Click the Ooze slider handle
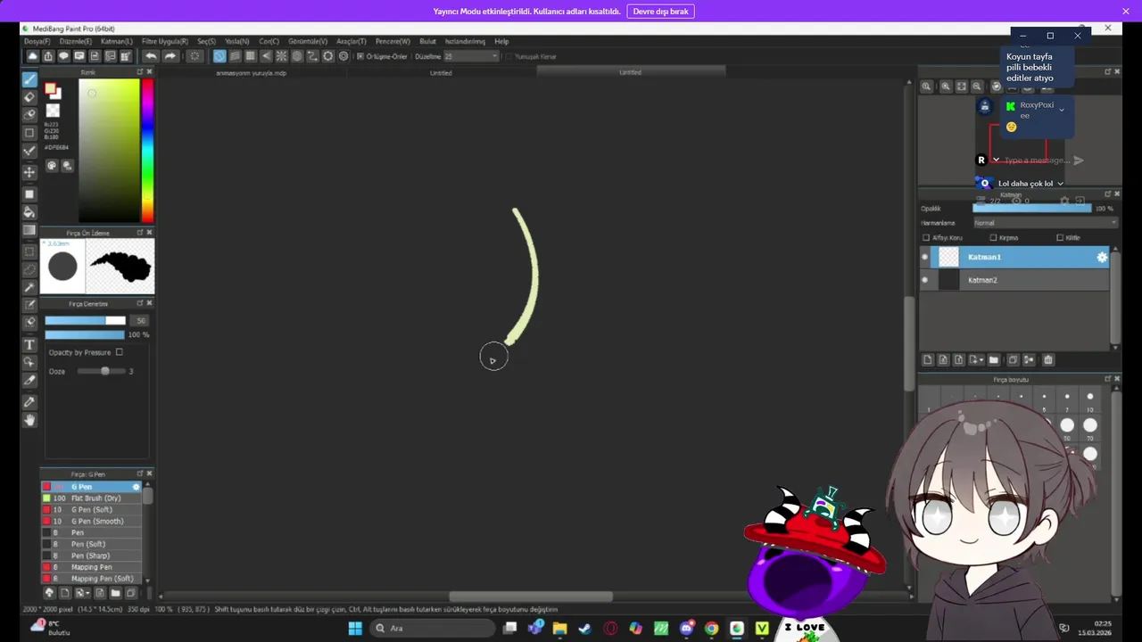The width and height of the screenshot is (1142, 642). point(105,371)
